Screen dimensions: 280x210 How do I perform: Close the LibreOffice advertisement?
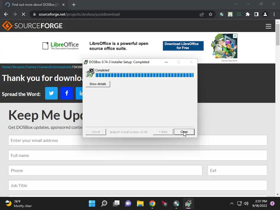235,36
